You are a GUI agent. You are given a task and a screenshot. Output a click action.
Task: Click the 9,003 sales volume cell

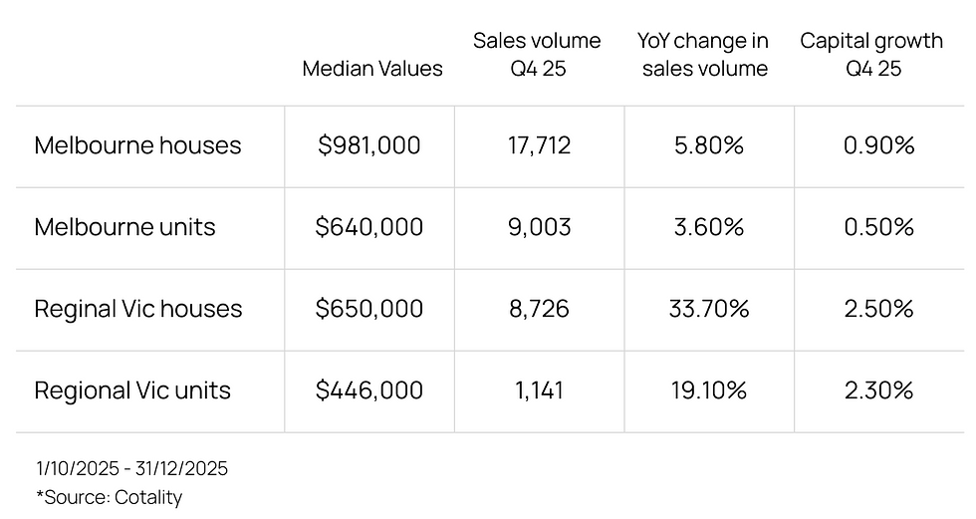tap(539, 227)
